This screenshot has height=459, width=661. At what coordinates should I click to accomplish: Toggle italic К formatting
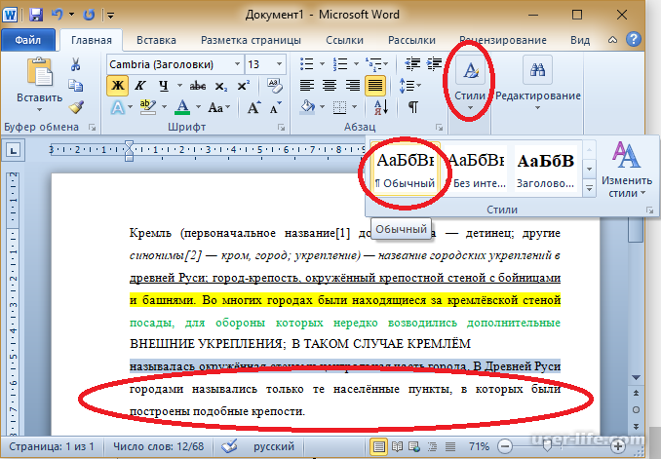coord(140,86)
